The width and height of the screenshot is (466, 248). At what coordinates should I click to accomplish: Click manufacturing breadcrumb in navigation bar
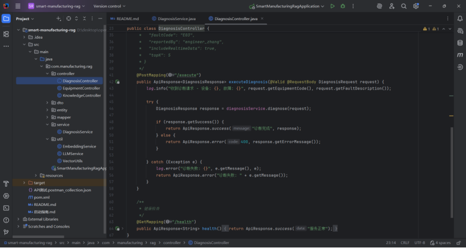pyautogui.click(x=130, y=242)
